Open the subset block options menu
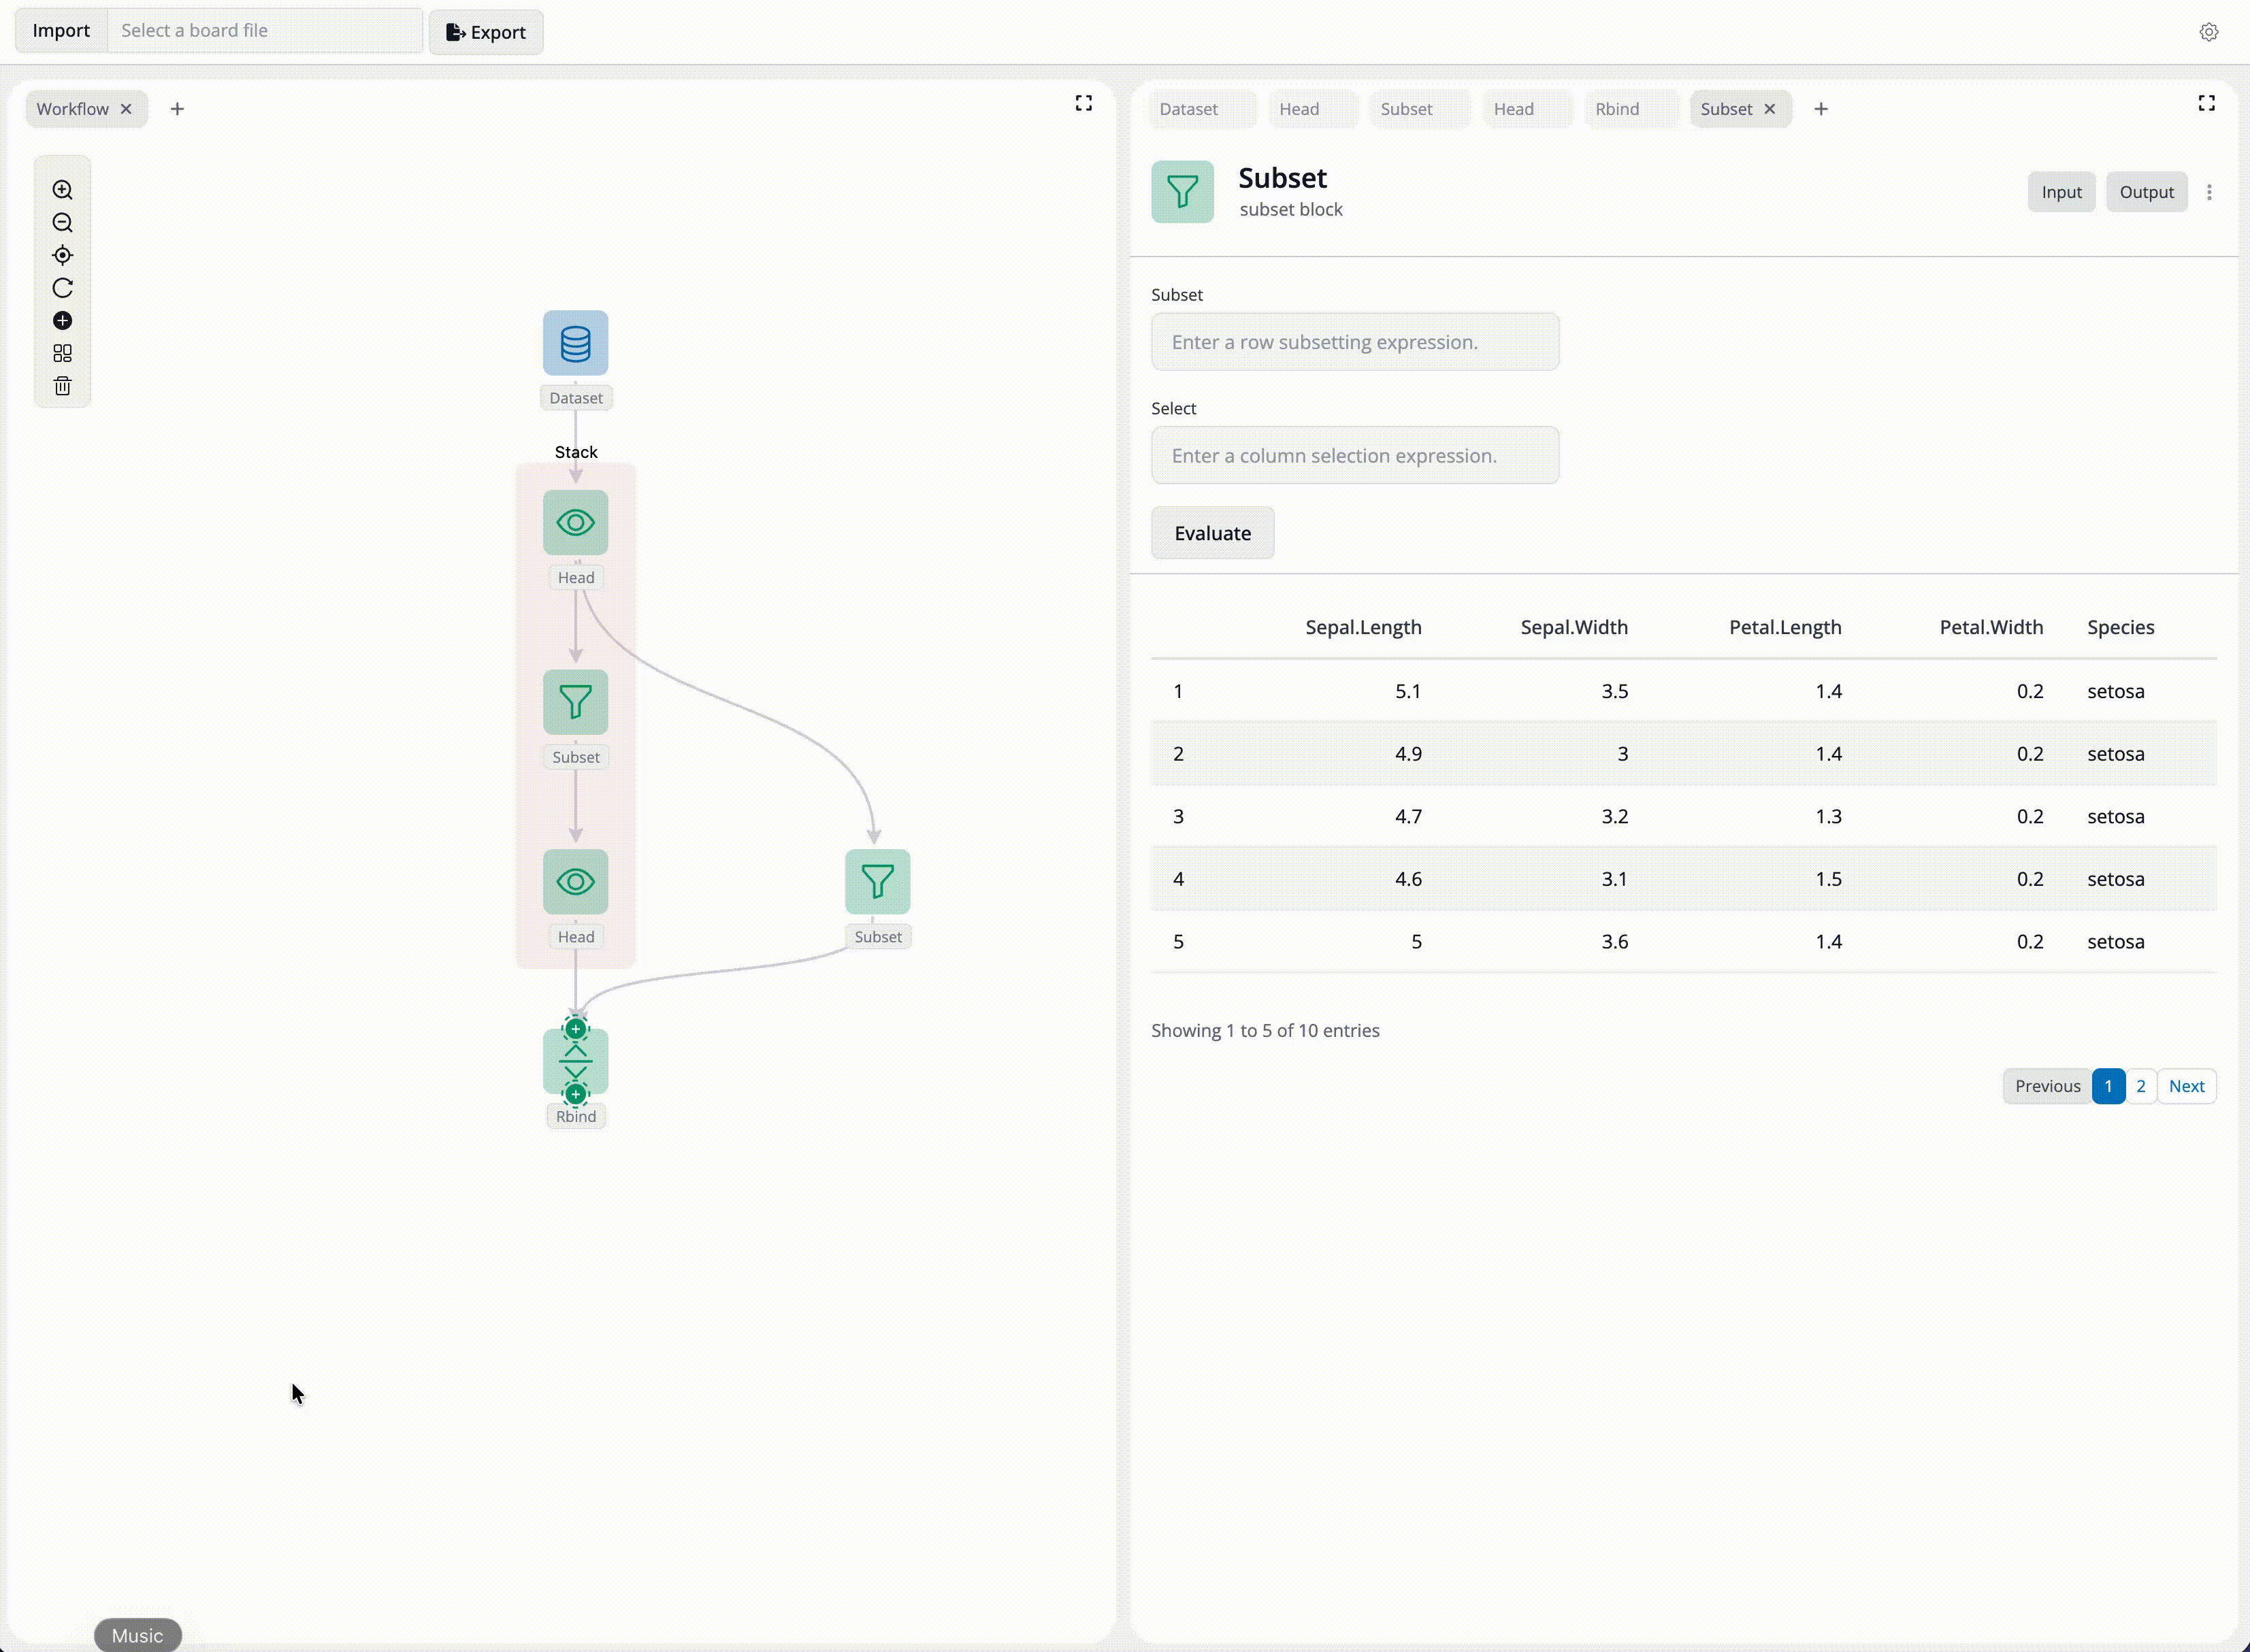This screenshot has width=2250, height=1652. tap(2210, 191)
